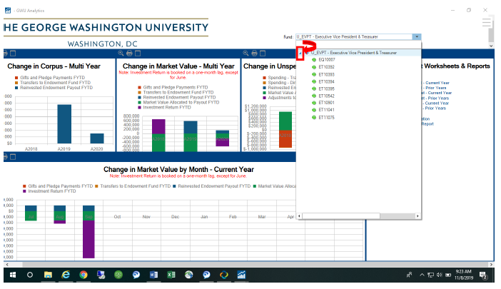The height and width of the screenshot is (289, 501).
Task: Maximize the Change in Market Value Multi Year panel
Action: point(138,54)
